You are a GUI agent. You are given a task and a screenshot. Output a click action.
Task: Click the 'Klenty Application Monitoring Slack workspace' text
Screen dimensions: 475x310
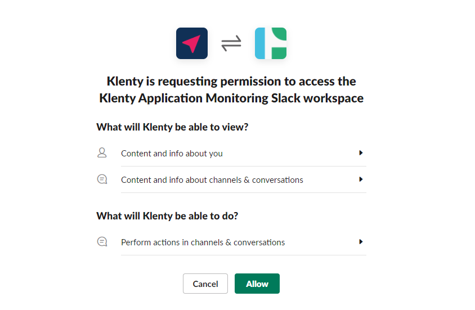(x=231, y=98)
